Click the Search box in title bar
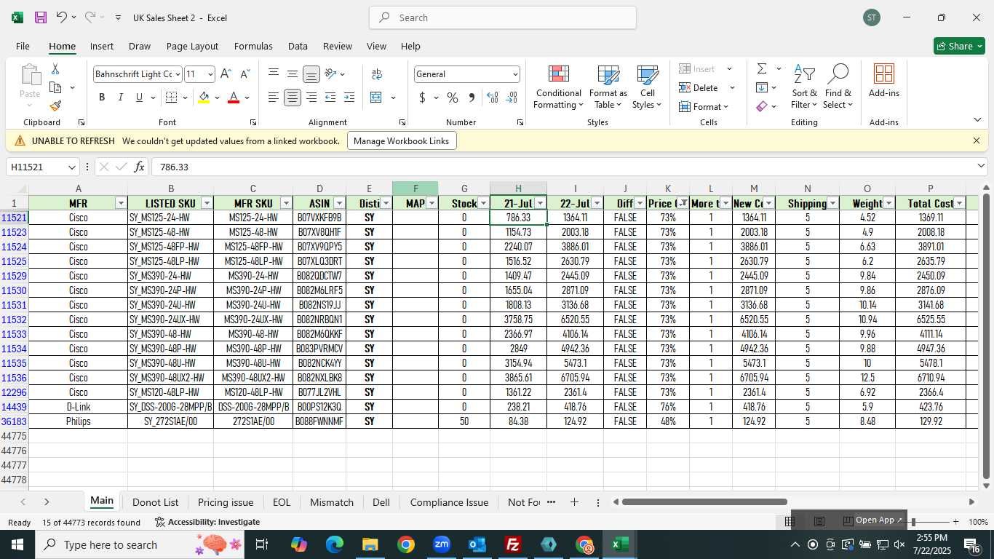Viewport: 994px width, 559px height. 503,17
